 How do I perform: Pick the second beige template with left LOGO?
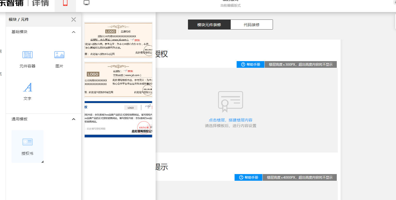coord(118,80)
